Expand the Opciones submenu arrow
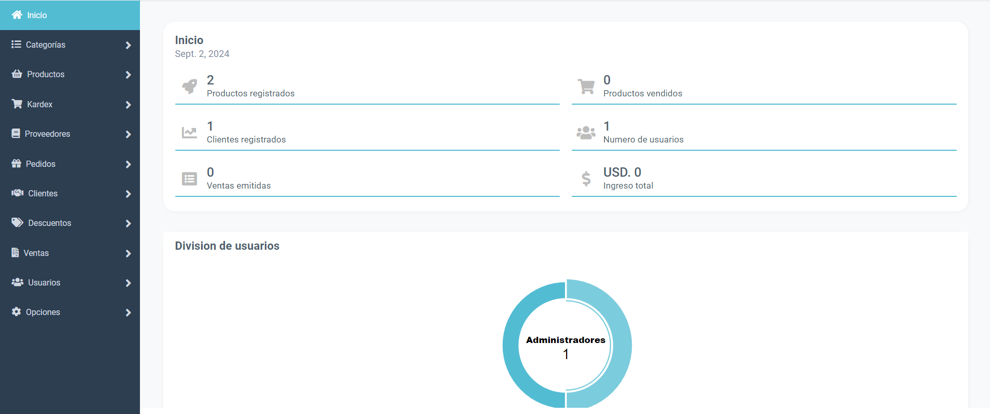Screen dimensions: 990x414 coord(128,312)
